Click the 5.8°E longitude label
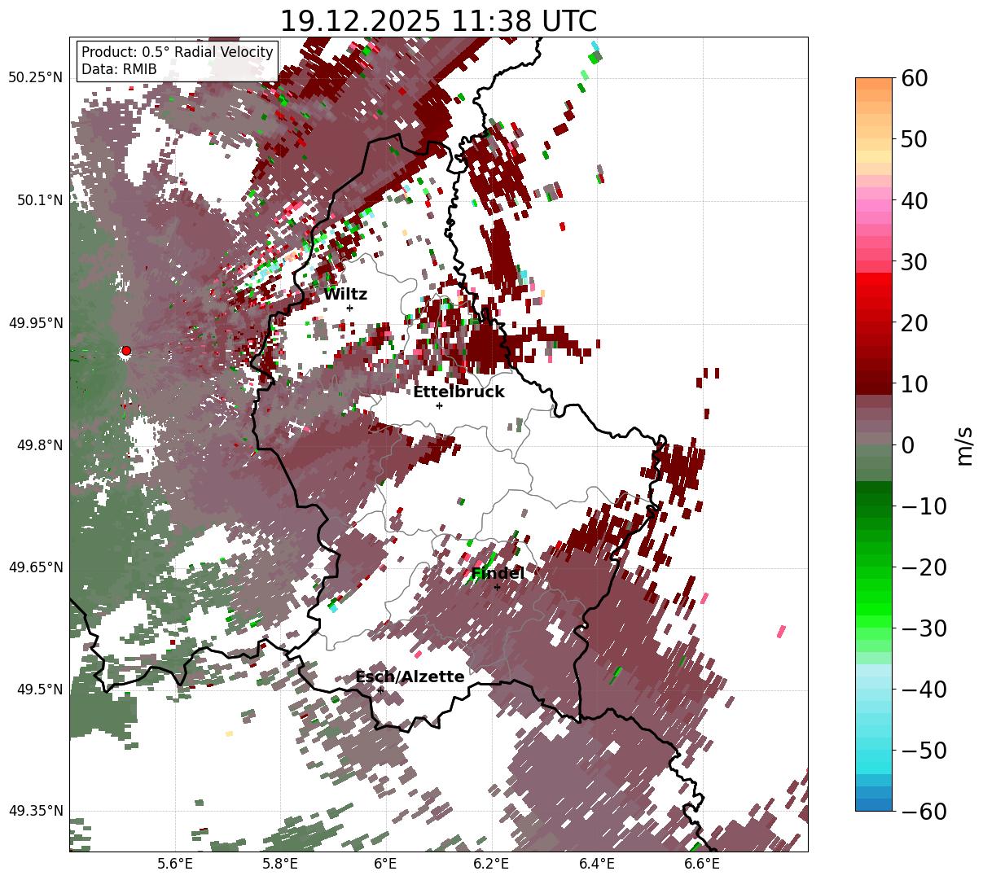983x880 pixels. 280,864
